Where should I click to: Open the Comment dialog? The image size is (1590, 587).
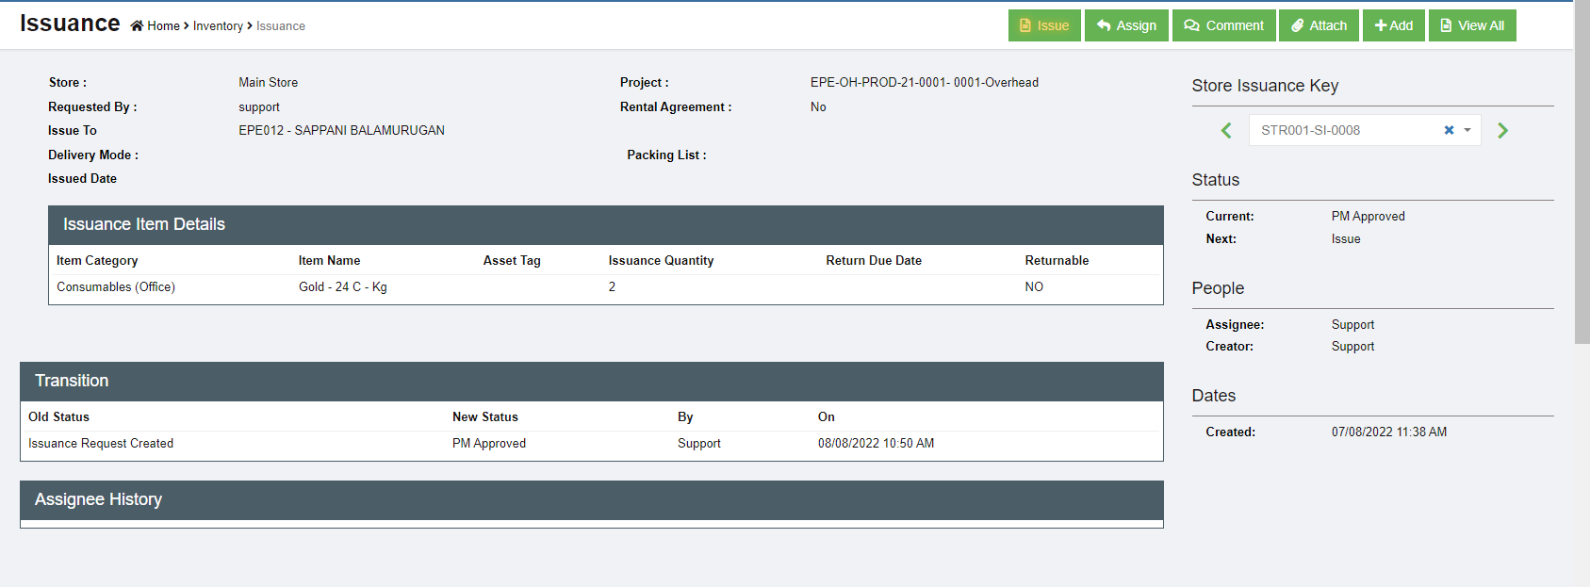click(x=1223, y=25)
